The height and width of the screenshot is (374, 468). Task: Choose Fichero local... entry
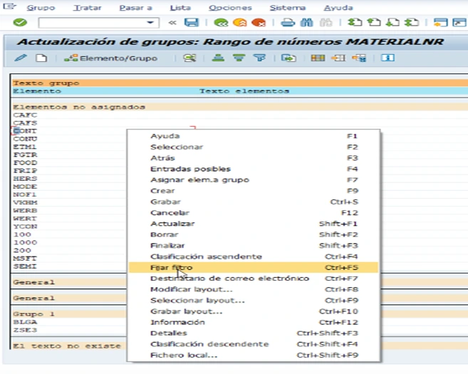[x=254, y=355]
